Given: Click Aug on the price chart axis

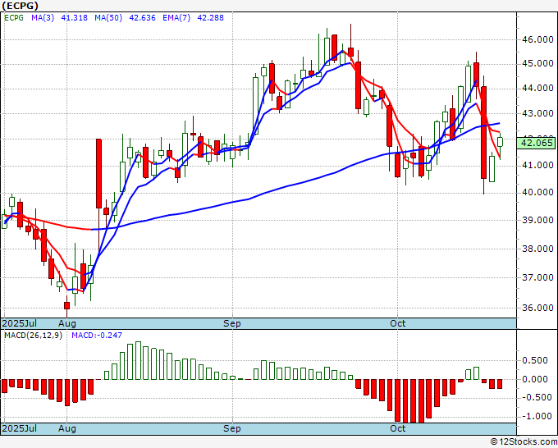Looking at the screenshot, I should coord(67,323).
